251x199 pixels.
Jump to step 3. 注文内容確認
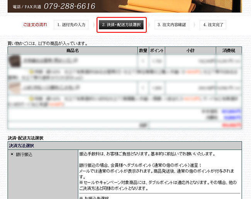[171, 25]
